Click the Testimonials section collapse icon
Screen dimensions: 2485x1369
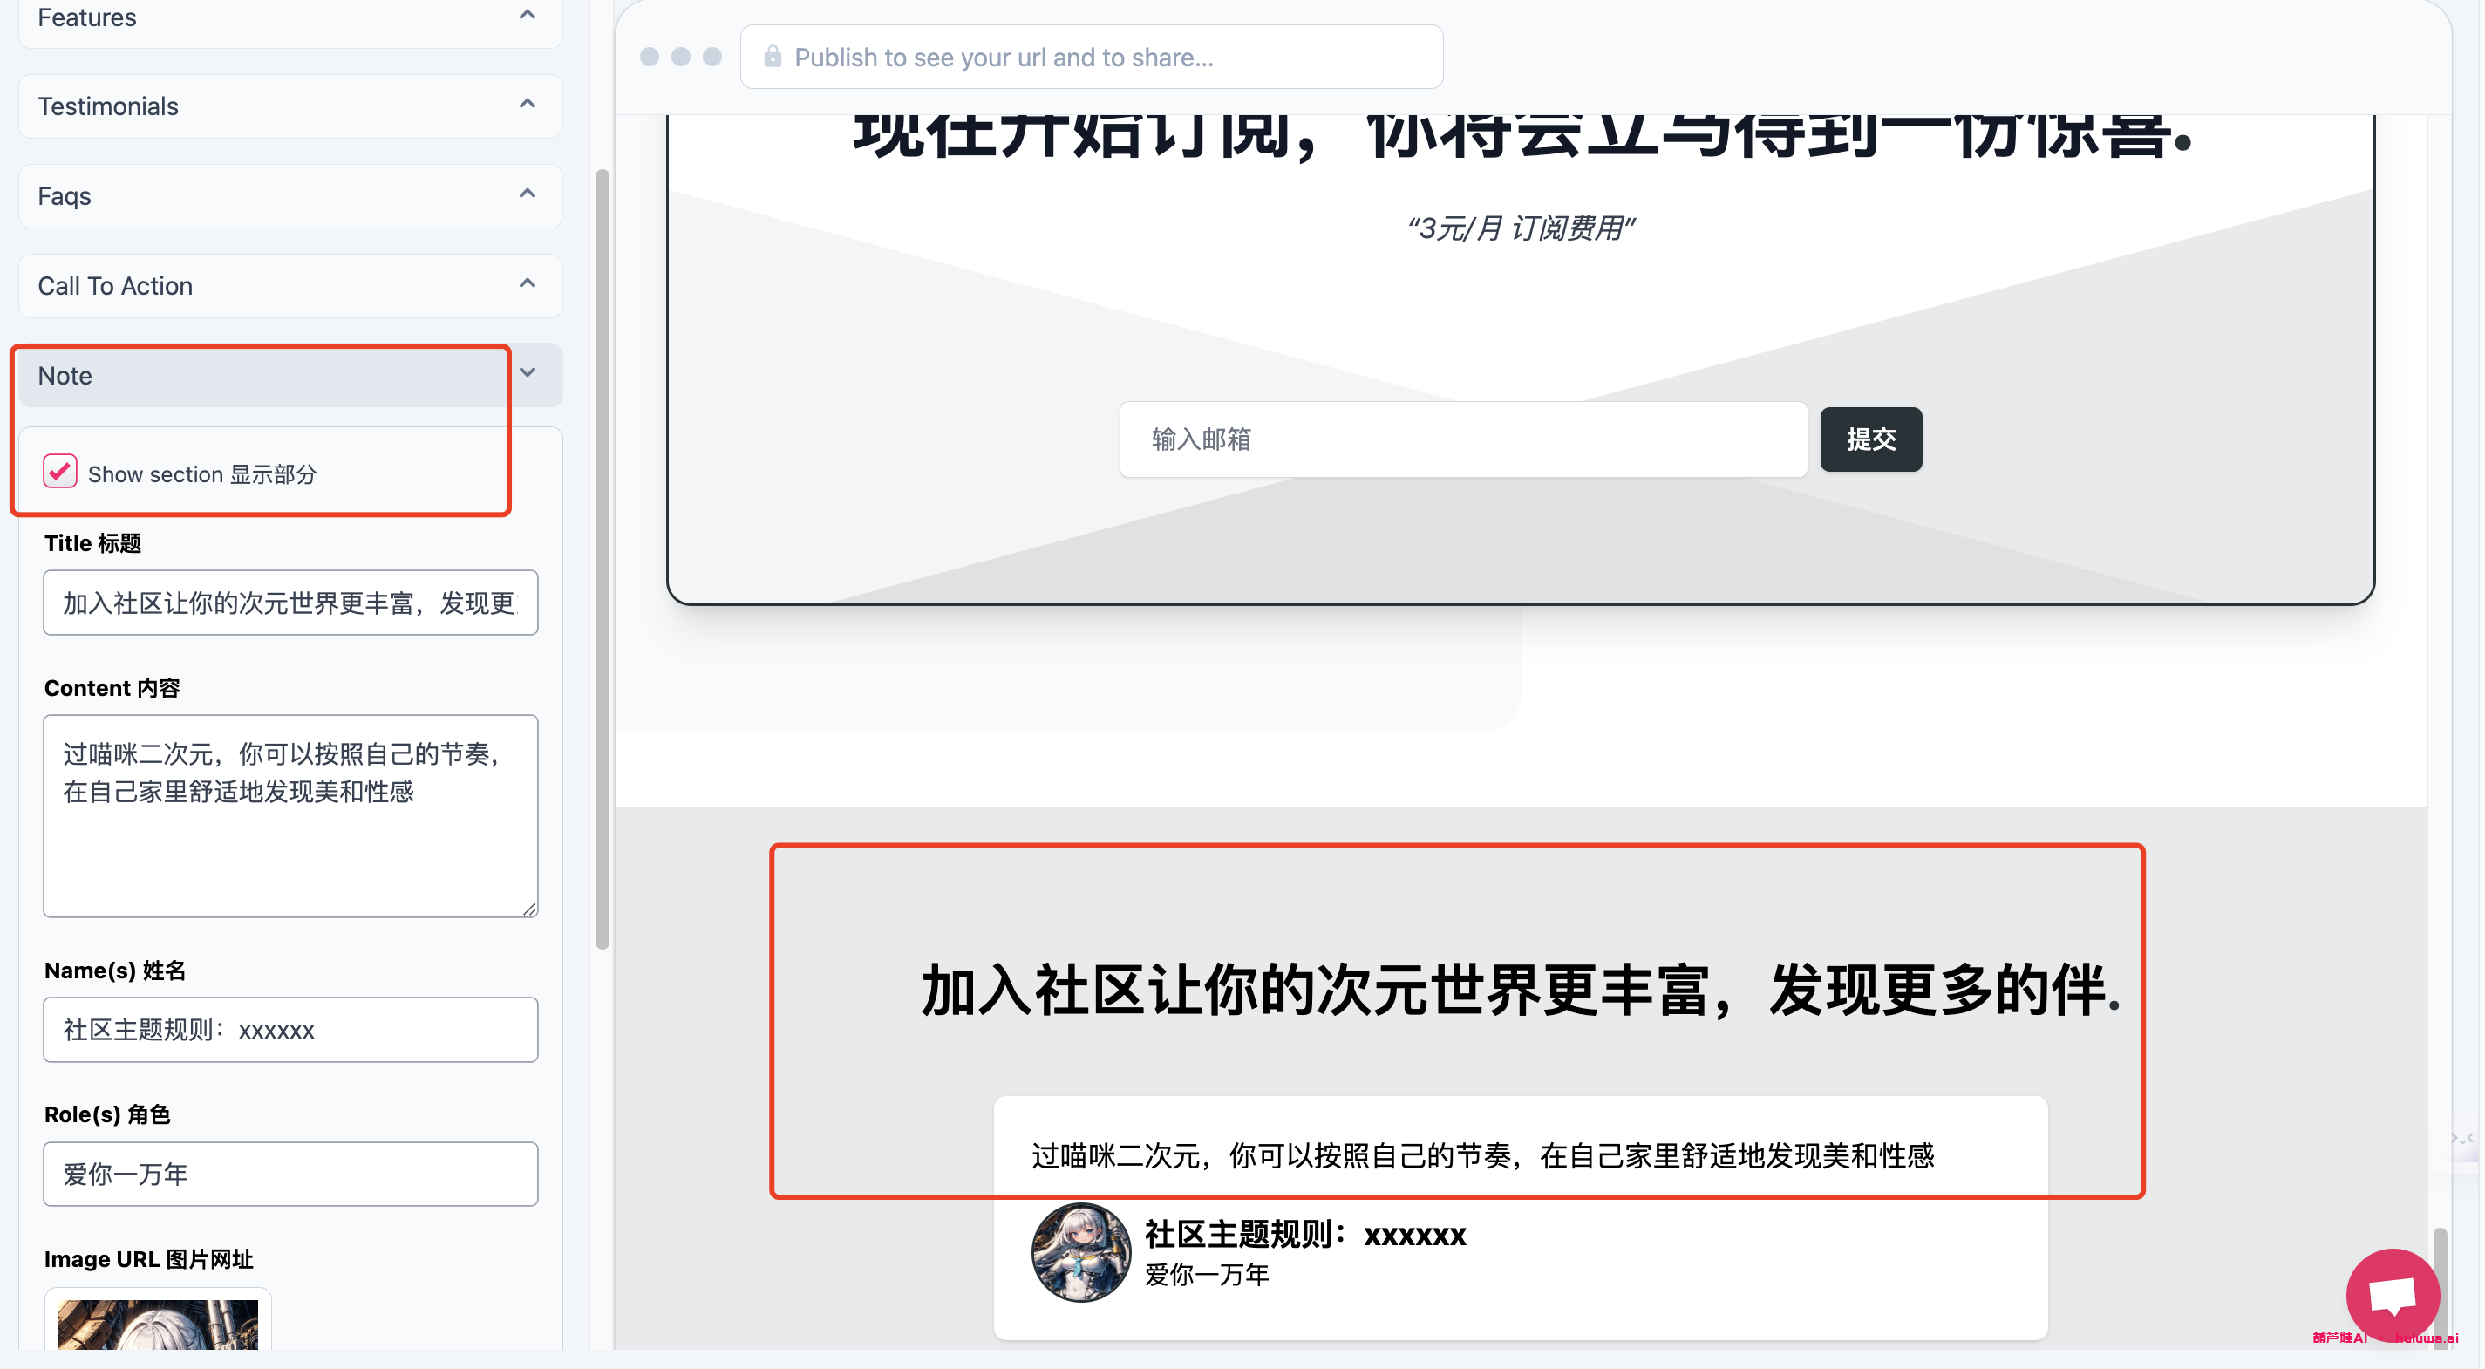(528, 105)
